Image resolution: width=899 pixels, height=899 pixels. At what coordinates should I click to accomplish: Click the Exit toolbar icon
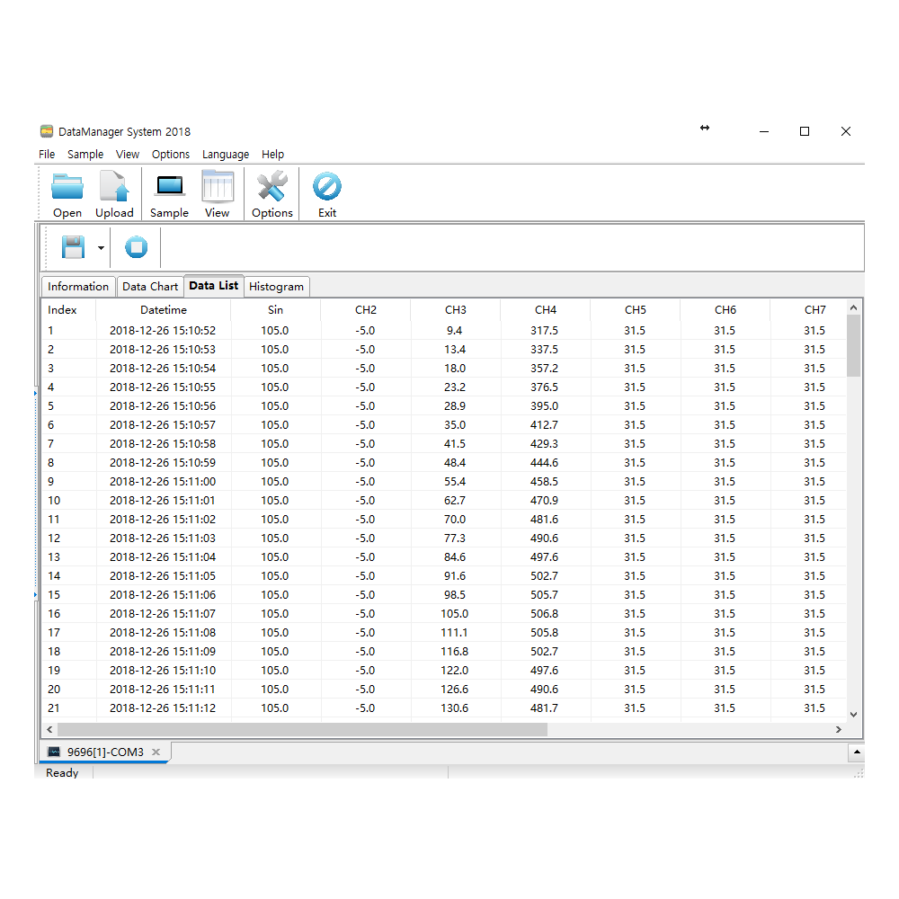(327, 187)
